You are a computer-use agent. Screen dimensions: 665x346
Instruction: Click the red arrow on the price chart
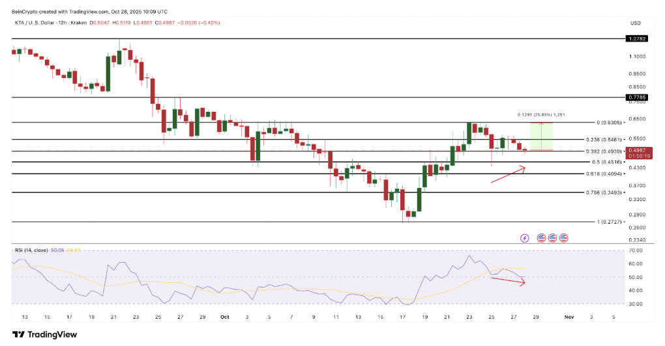click(x=507, y=174)
